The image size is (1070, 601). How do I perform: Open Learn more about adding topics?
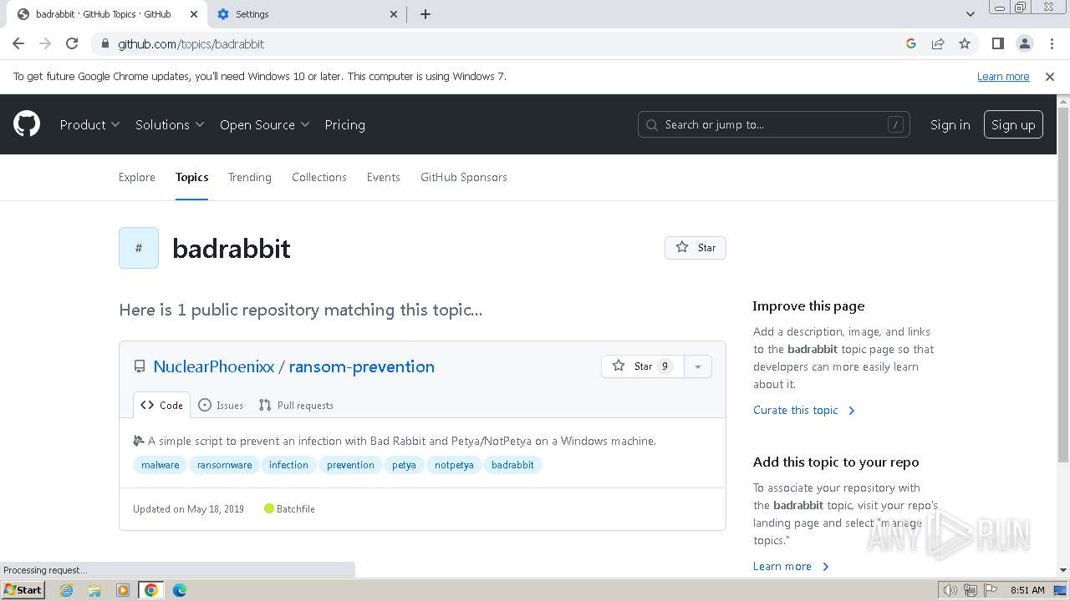click(x=791, y=566)
